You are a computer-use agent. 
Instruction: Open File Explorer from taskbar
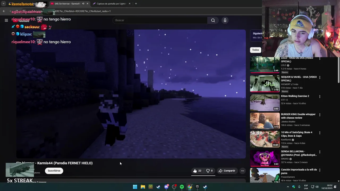[143, 187]
